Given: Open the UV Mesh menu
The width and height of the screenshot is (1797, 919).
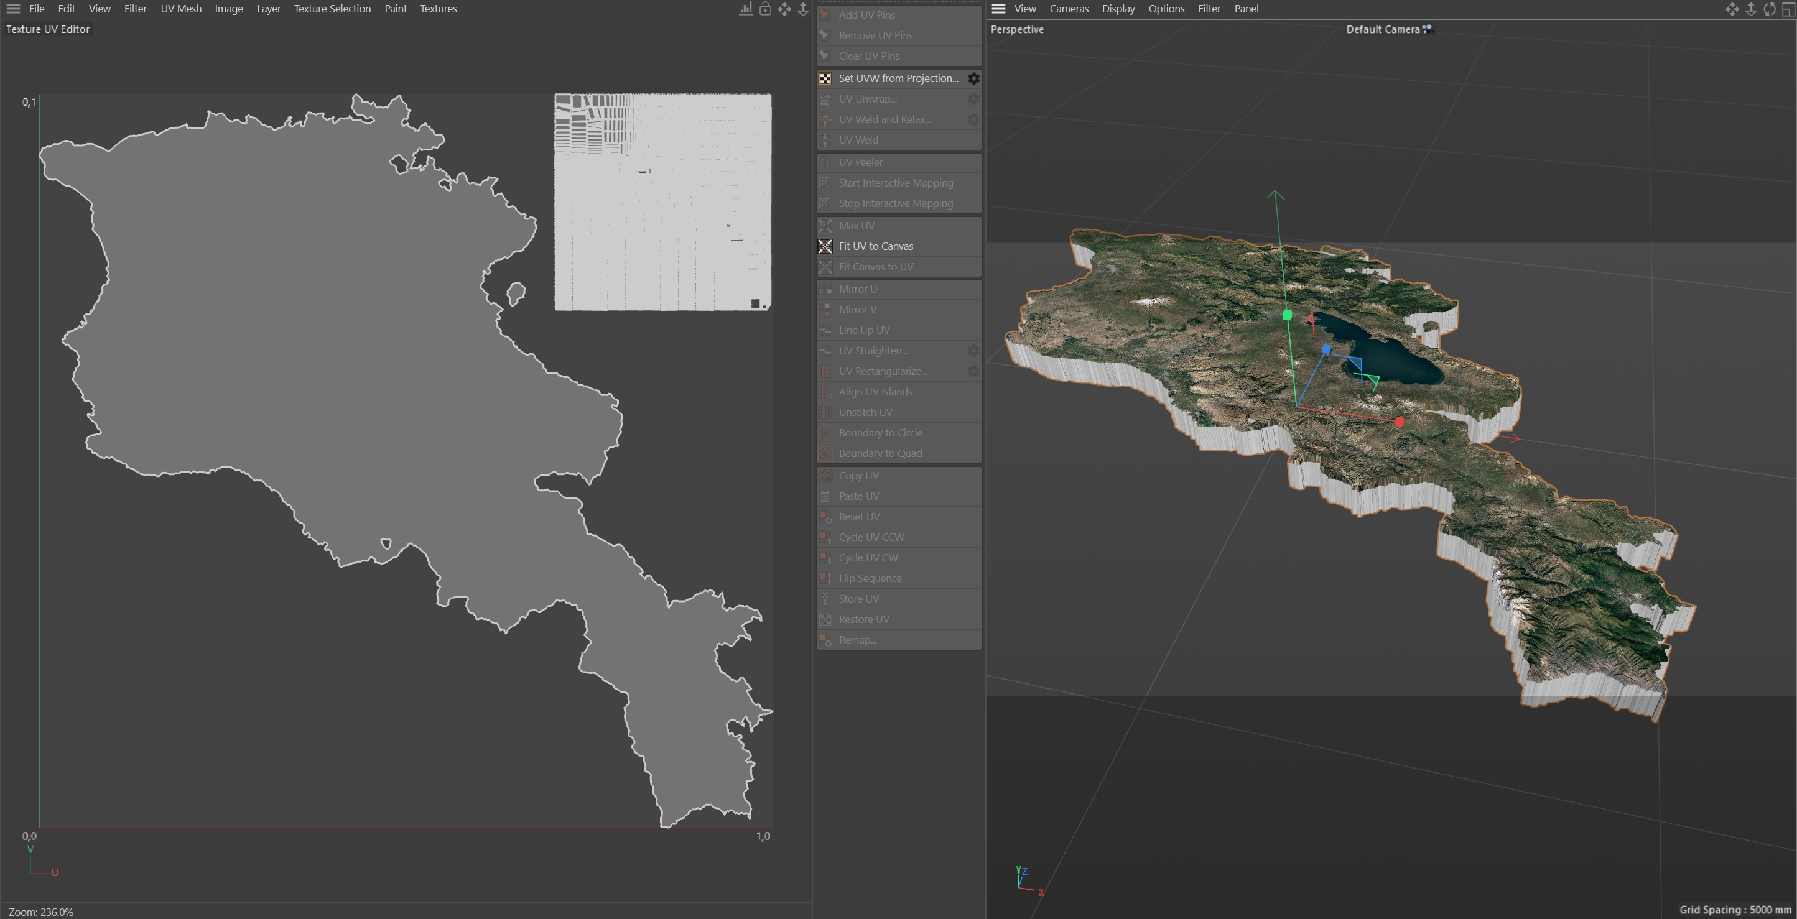Looking at the screenshot, I should tap(180, 9).
